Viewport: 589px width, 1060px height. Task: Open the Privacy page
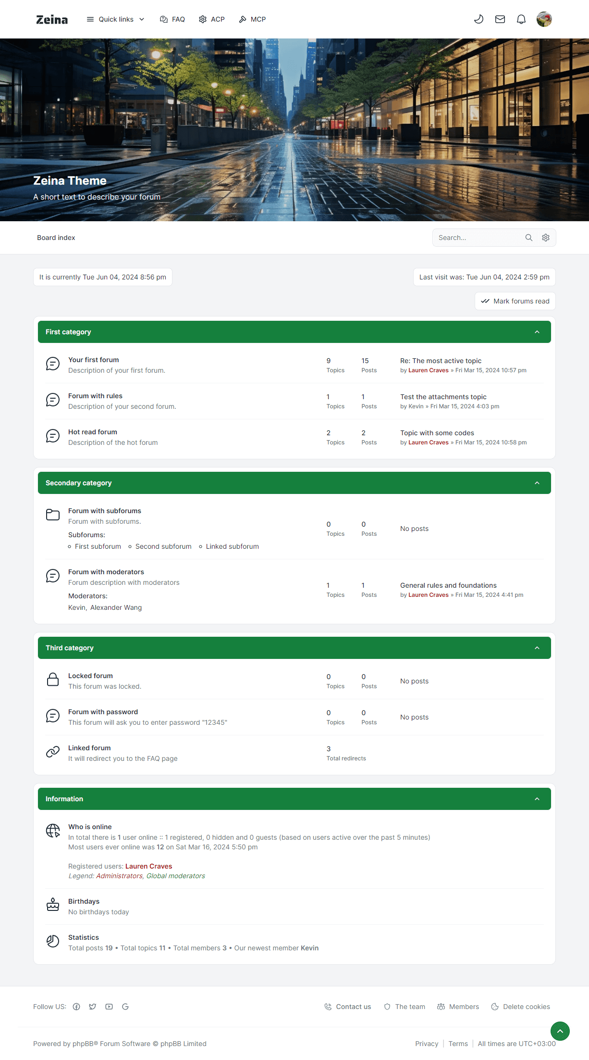point(426,1044)
